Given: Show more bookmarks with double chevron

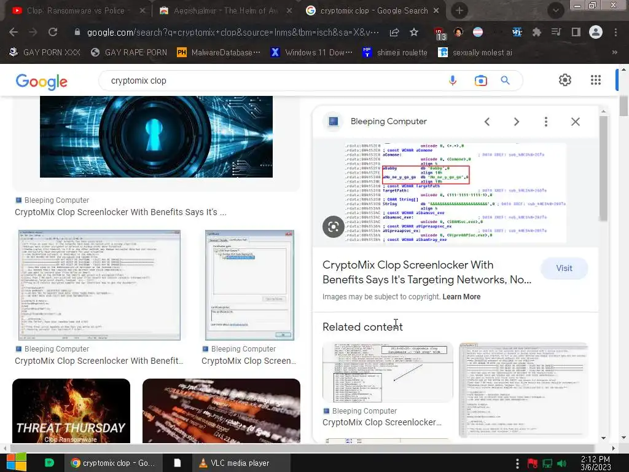Looking at the screenshot, I should click(x=614, y=52).
